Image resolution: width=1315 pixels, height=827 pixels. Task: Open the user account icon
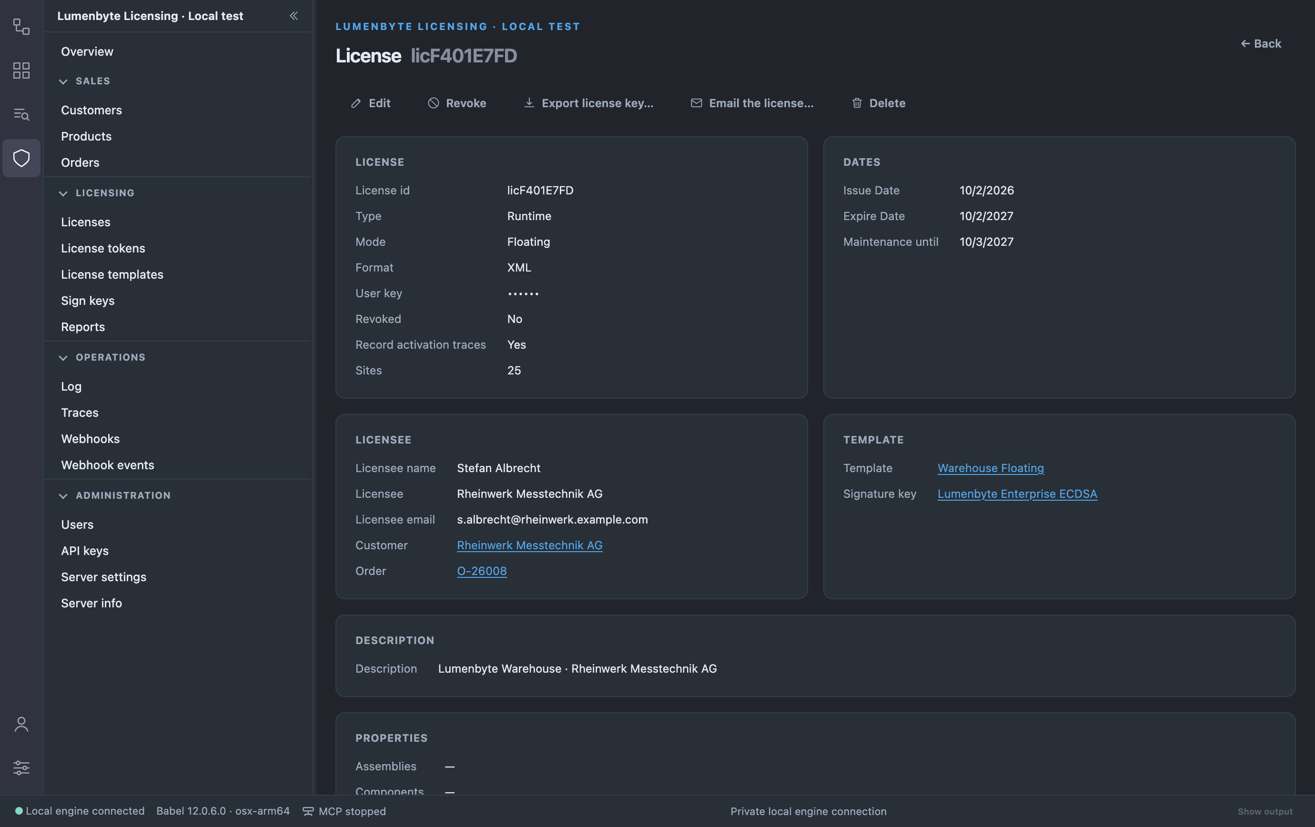(21, 725)
